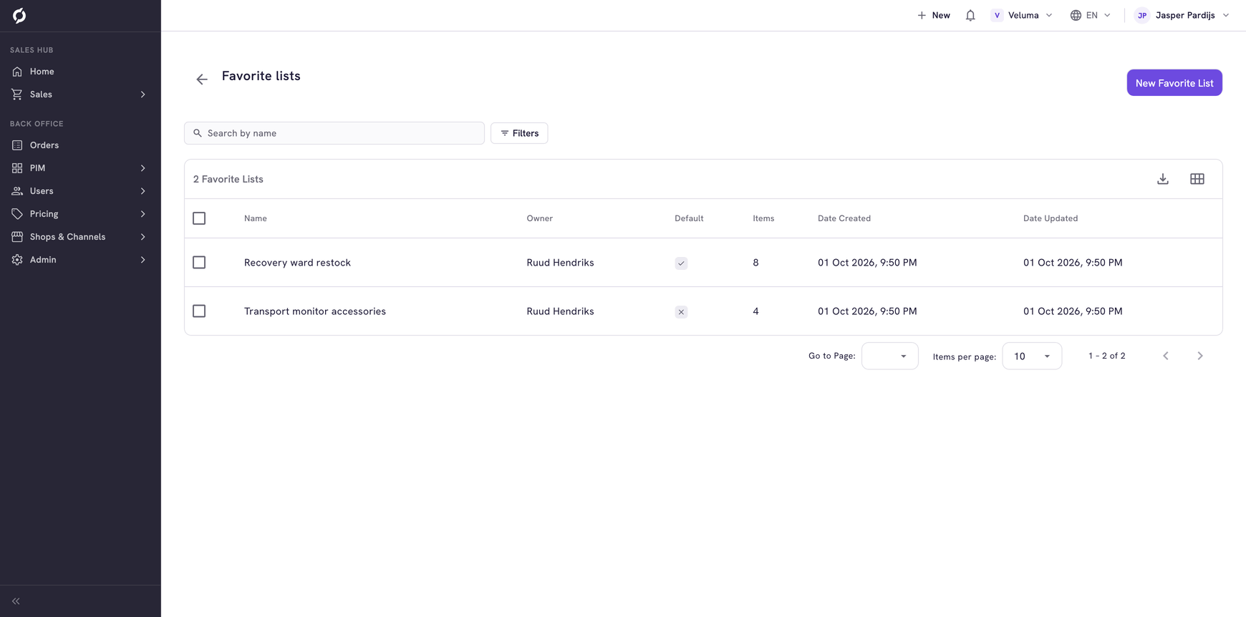Sort by the Name column header
The image size is (1246, 617).
tap(256, 218)
